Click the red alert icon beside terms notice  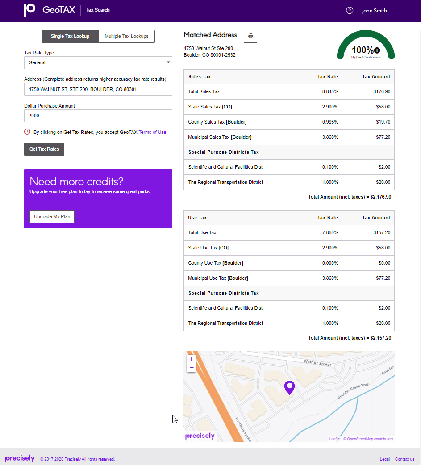(x=27, y=132)
